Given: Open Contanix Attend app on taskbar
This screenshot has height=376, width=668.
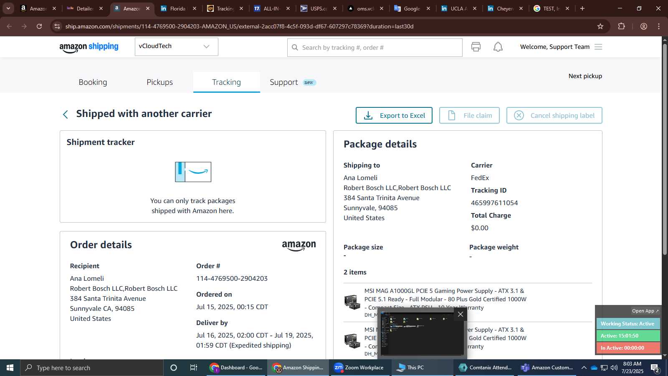Looking at the screenshot, I should click(x=485, y=368).
